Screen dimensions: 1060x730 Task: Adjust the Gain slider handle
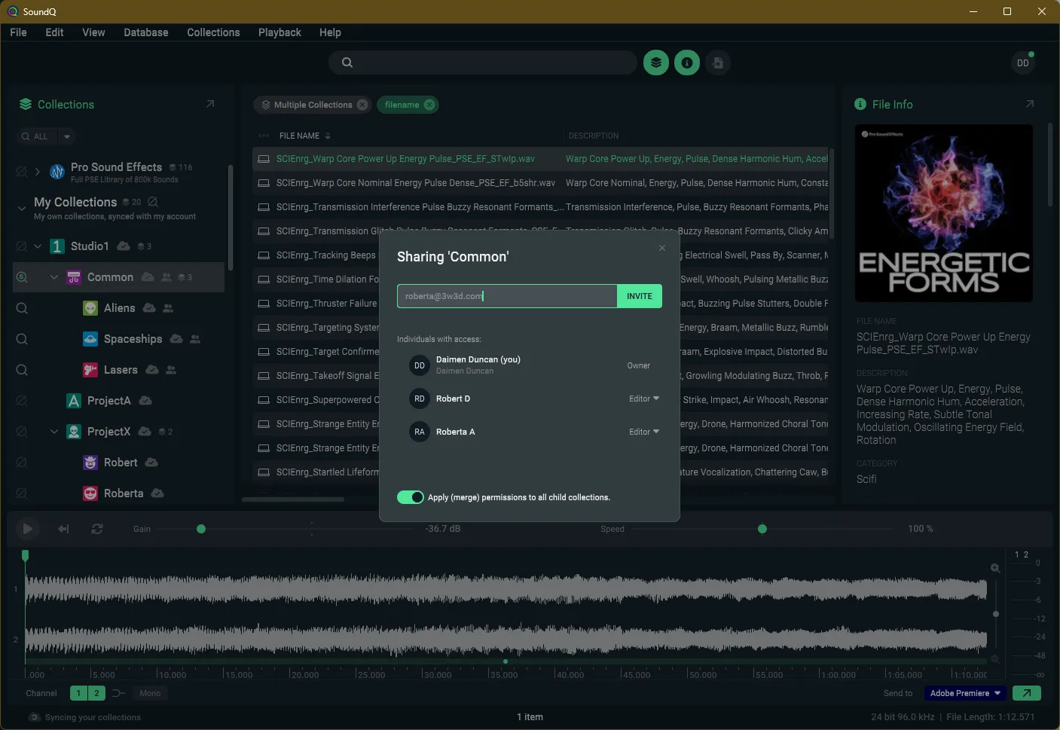click(201, 529)
